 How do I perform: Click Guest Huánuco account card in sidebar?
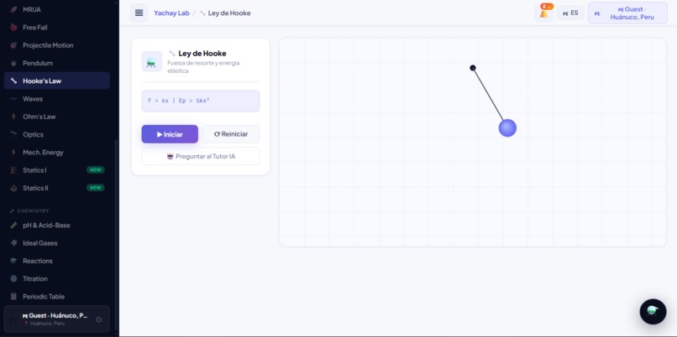coord(56,319)
